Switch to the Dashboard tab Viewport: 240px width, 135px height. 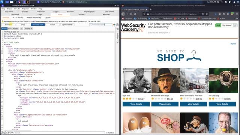15,15
